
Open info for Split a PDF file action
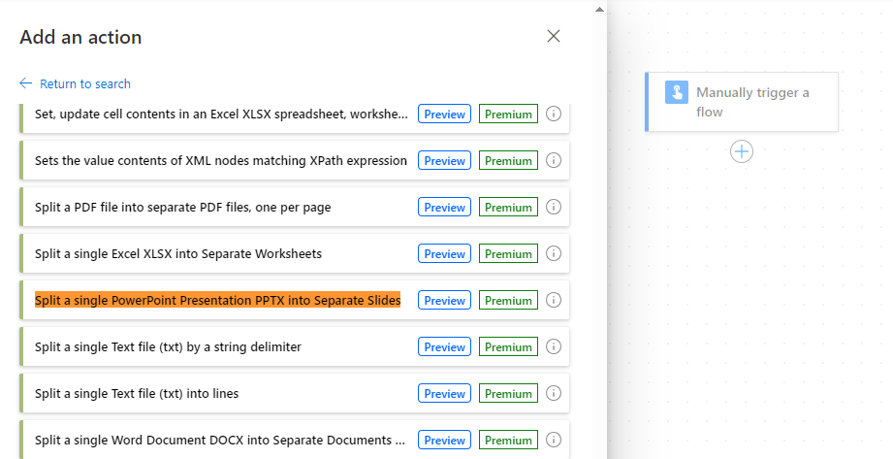click(553, 207)
